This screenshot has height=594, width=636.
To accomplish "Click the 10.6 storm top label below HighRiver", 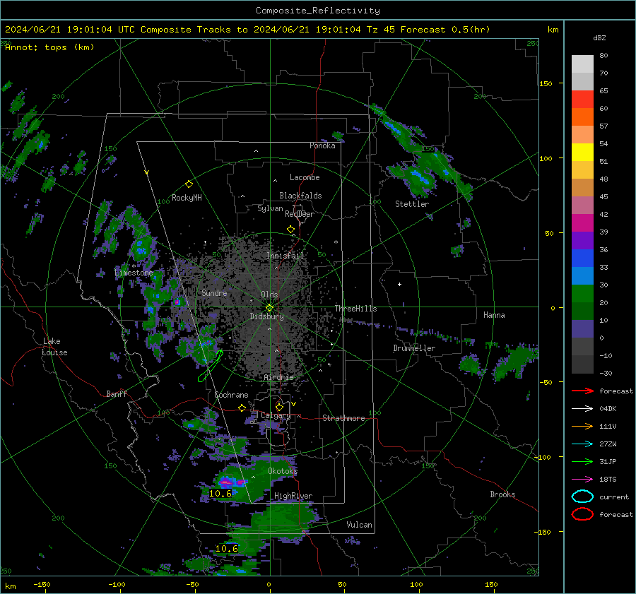I will tap(226, 548).
